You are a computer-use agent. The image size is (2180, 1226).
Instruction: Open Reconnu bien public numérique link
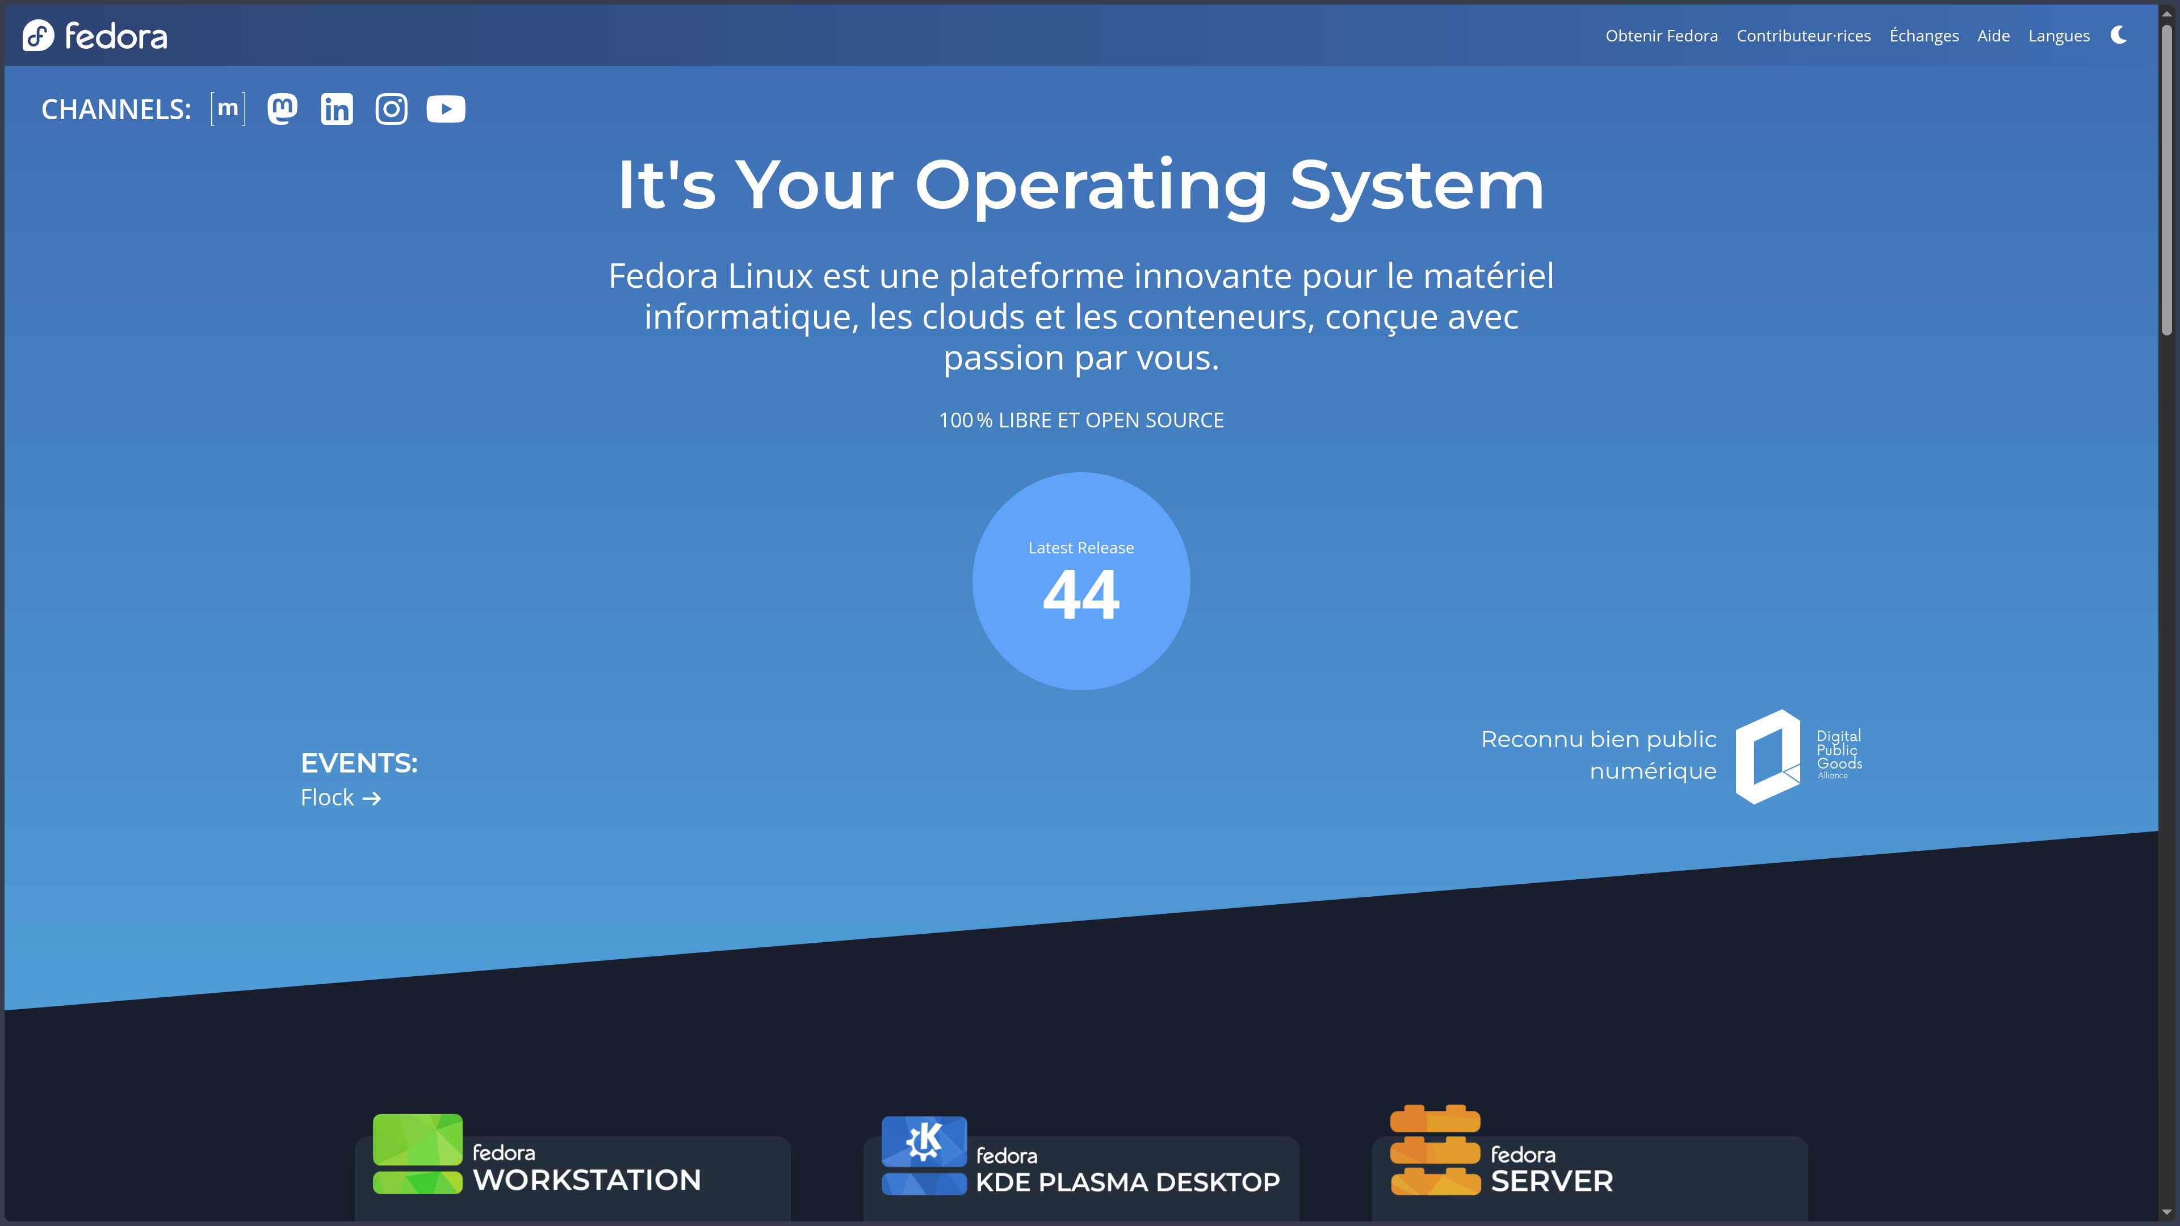point(1599,755)
